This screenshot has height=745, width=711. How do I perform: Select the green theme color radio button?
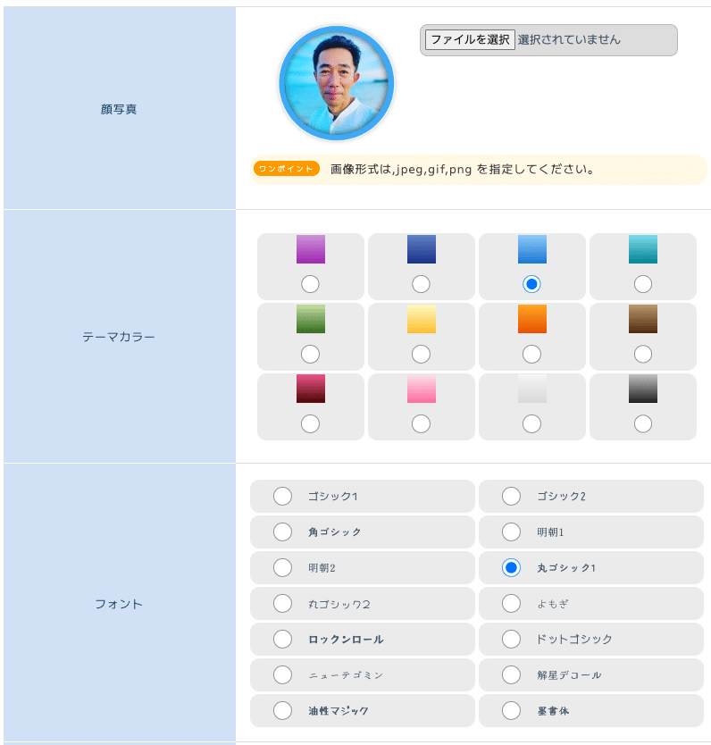(x=310, y=354)
